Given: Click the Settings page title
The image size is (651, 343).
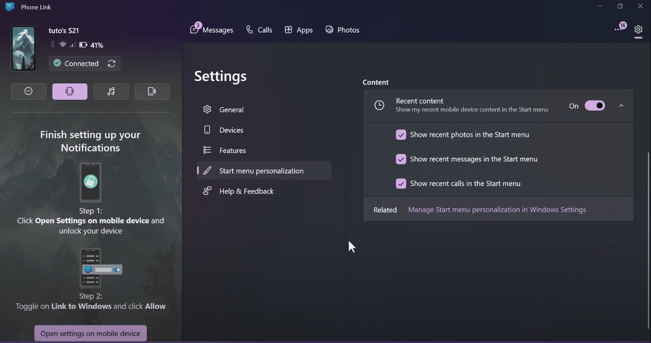Looking at the screenshot, I should pos(220,76).
